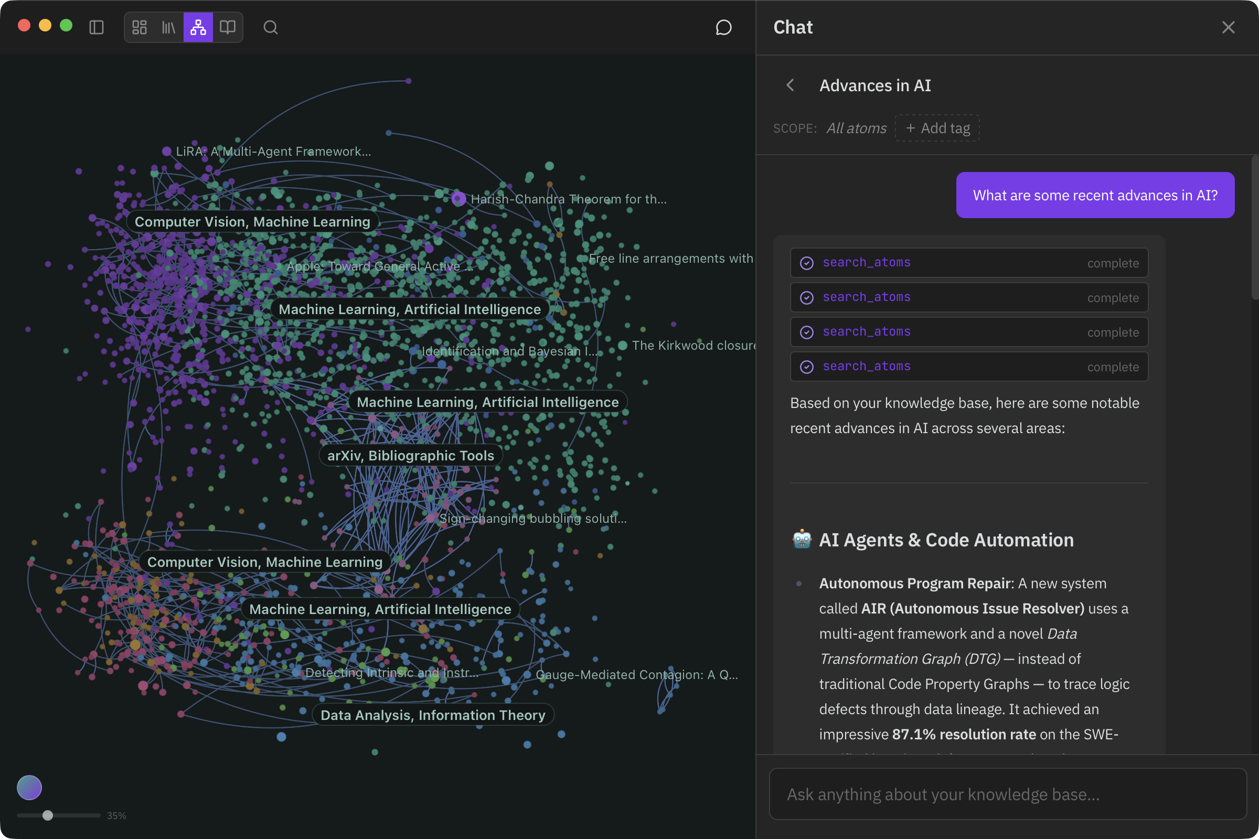Adjust the 35% zoom slider
Screen dimensions: 1259x839
[48, 815]
